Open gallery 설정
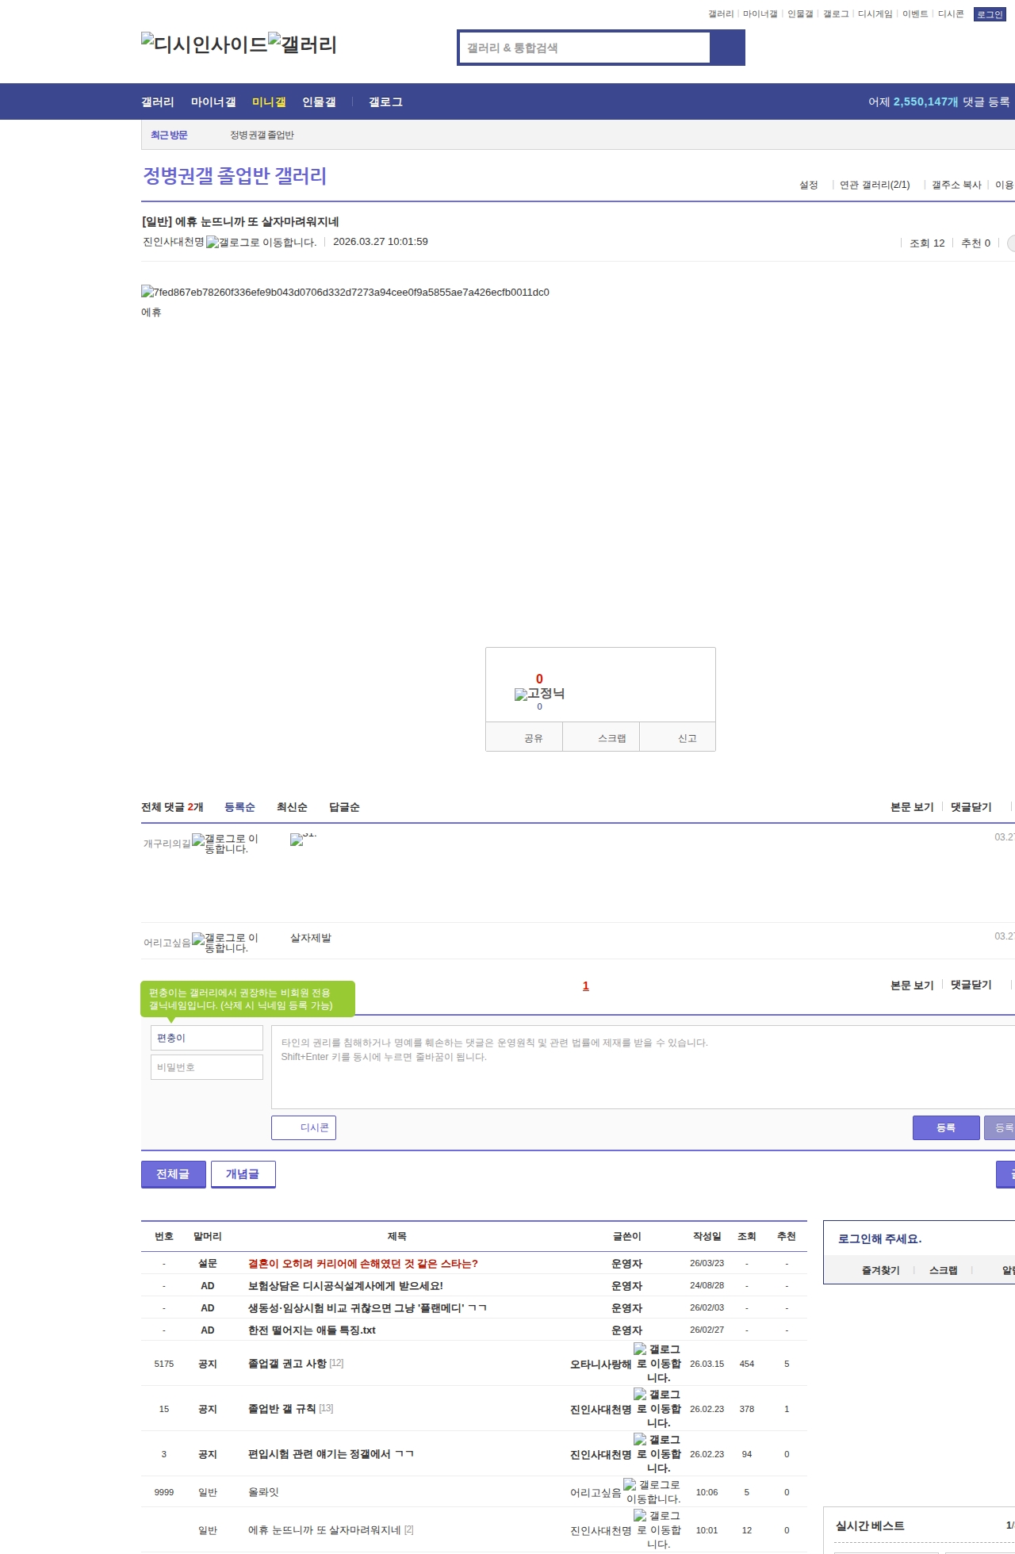The image size is (1015, 1554). click(x=809, y=185)
